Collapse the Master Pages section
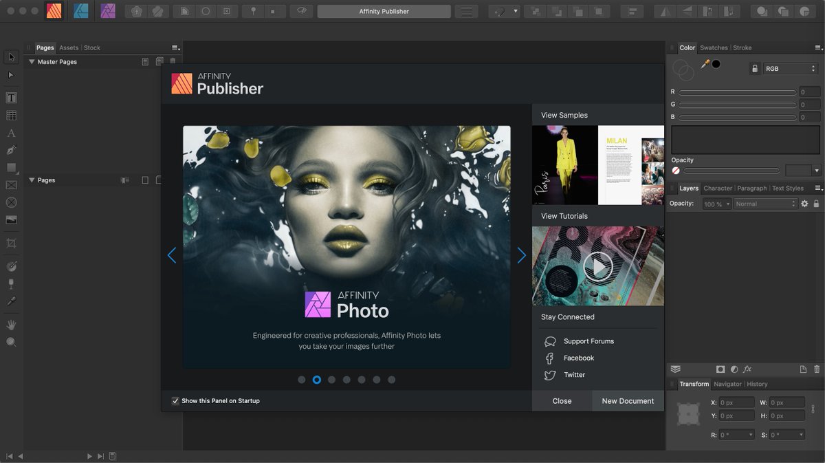The height and width of the screenshot is (463, 825). (32, 62)
